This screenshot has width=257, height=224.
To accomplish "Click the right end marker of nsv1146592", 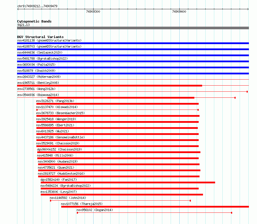I will (190, 201).
